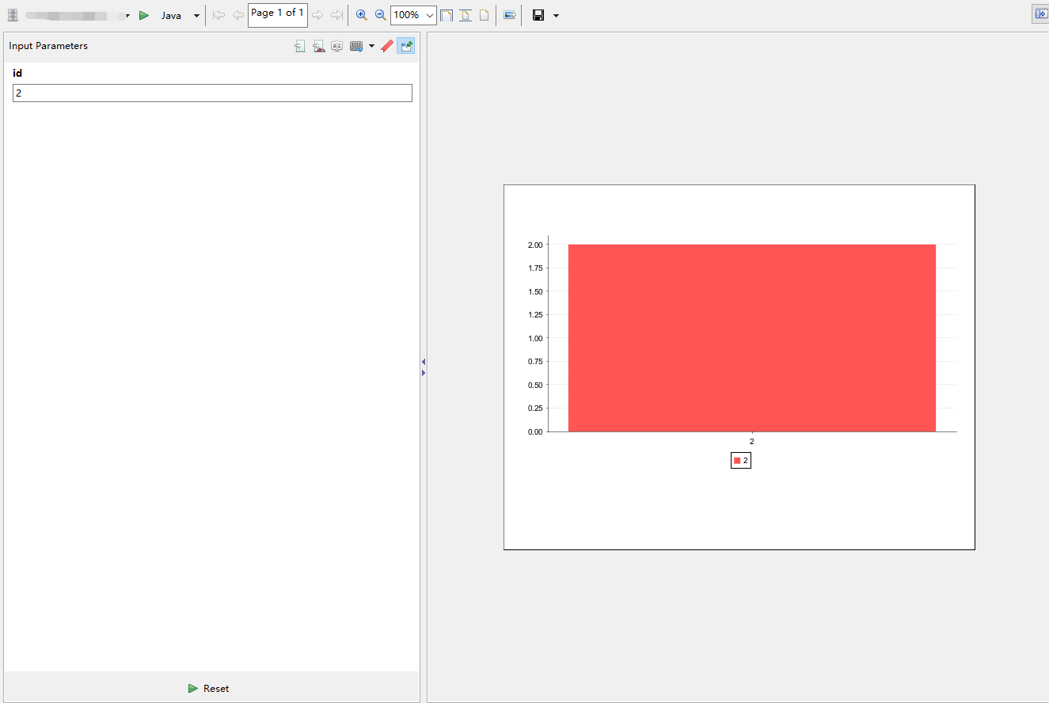Toggle the pin parameters panel button
The height and width of the screenshot is (703, 1049).
405,47
